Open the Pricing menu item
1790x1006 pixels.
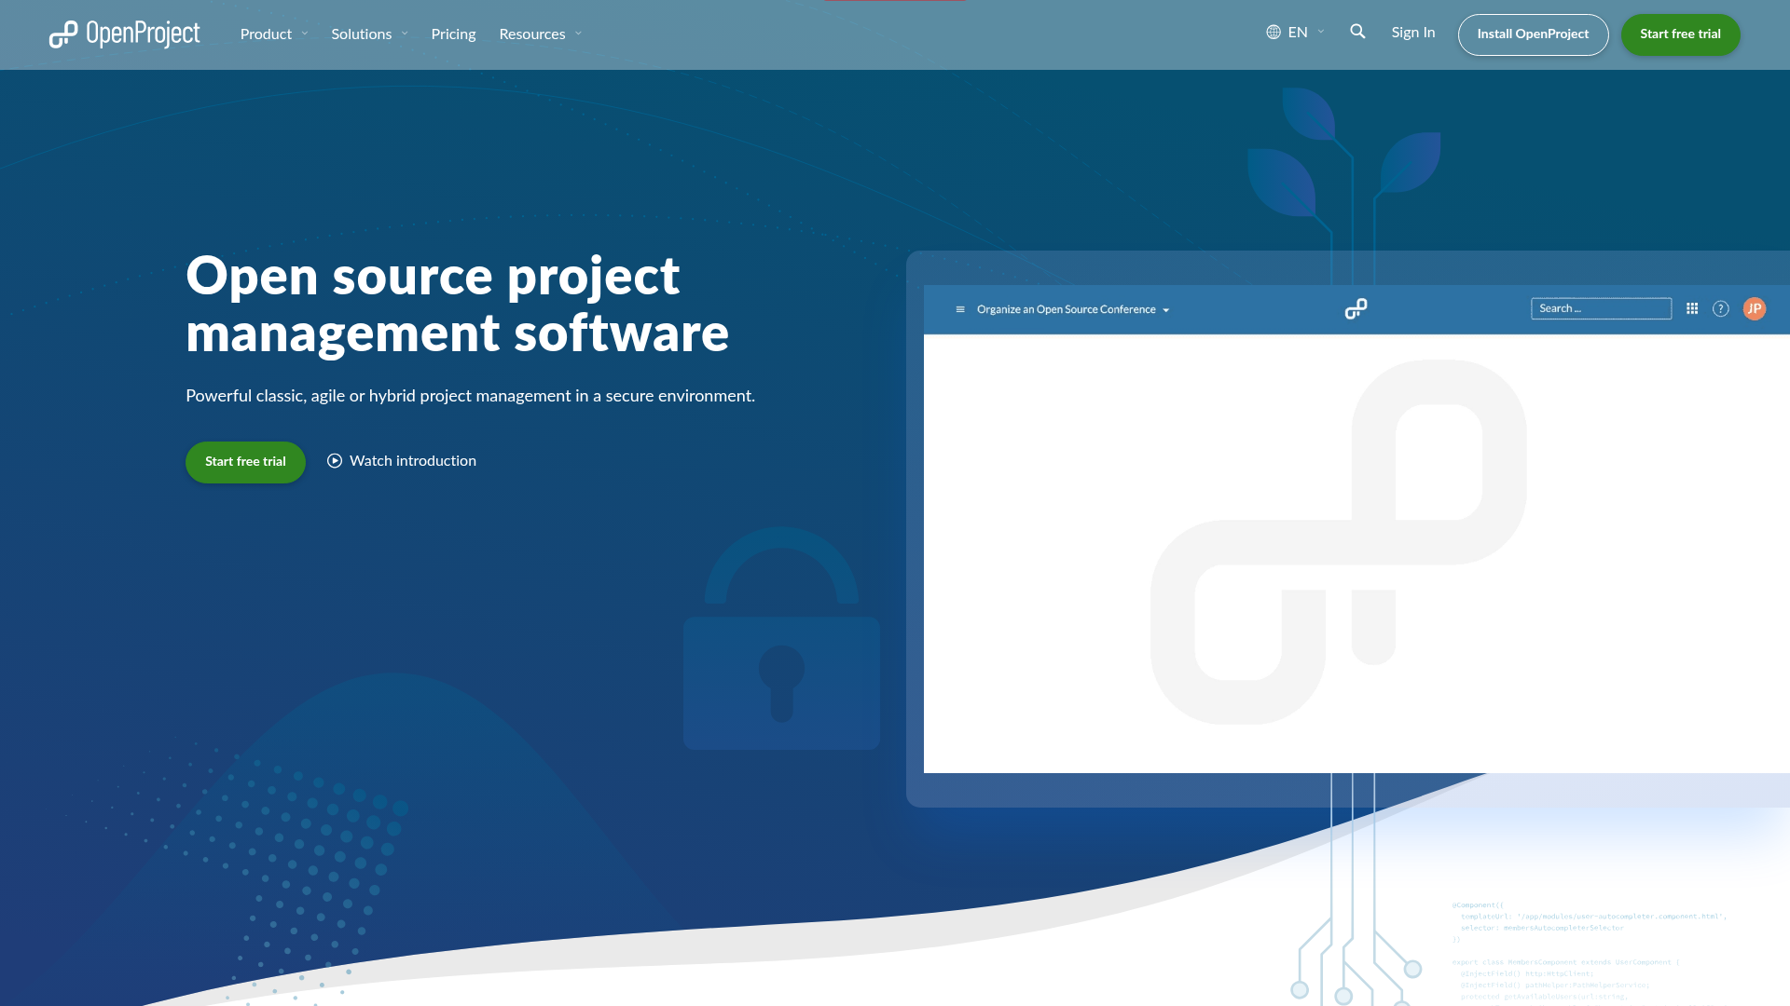click(x=453, y=34)
